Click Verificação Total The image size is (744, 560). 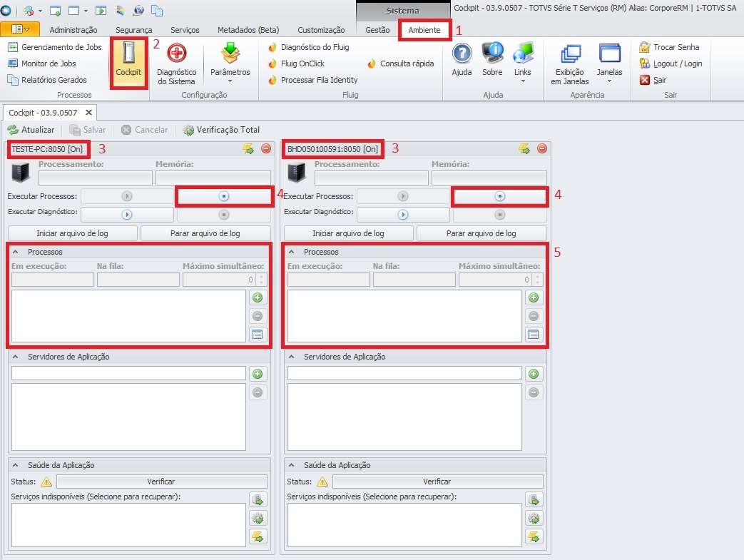[222, 130]
